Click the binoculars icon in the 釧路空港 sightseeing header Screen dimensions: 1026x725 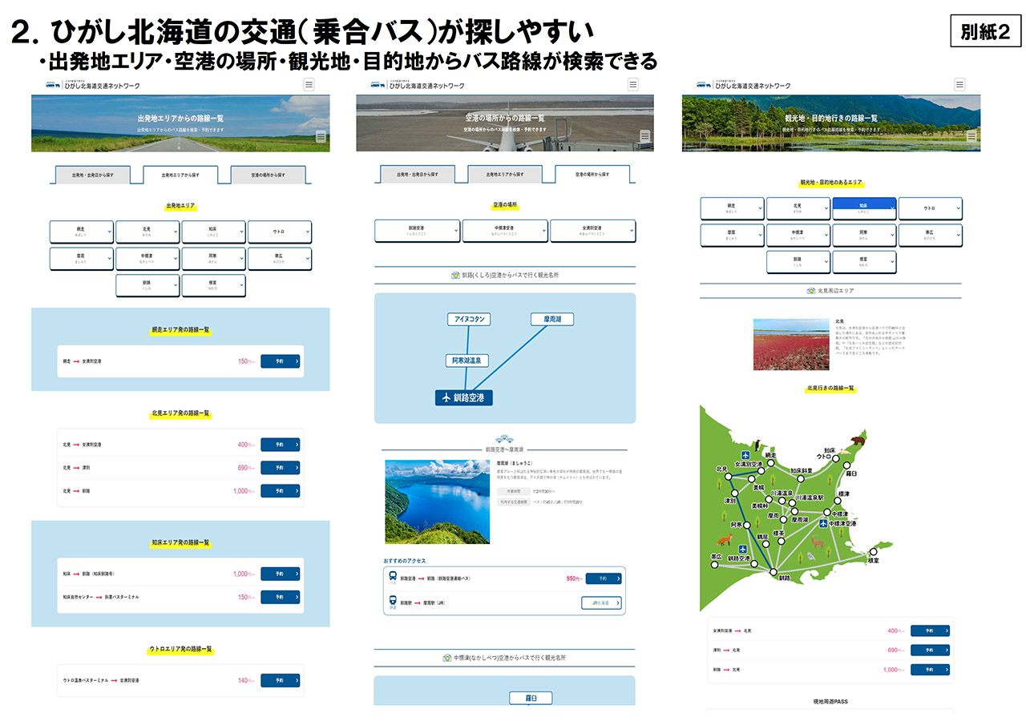pyautogui.click(x=454, y=275)
